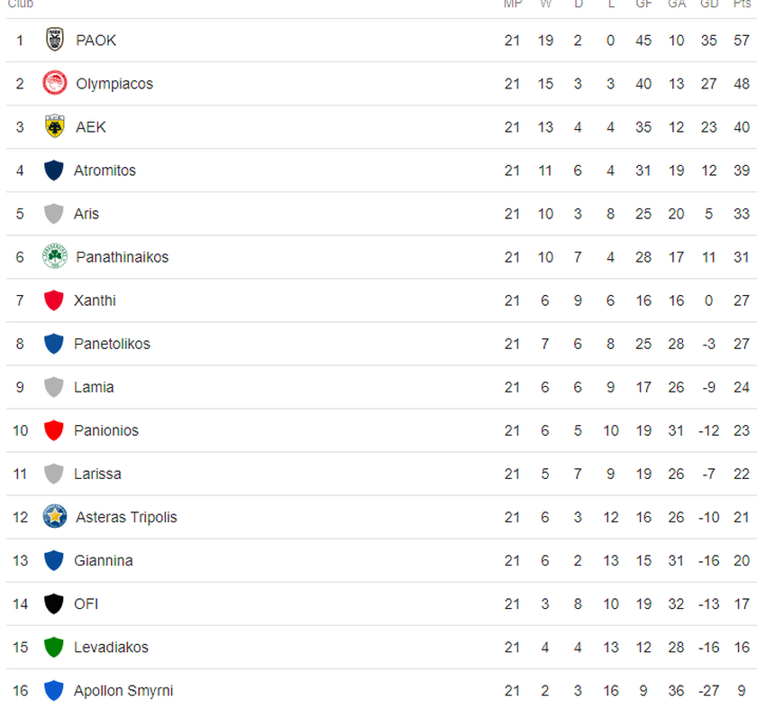Click the PAOK club crest icon
The image size is (757, 719).
click(x=54, y=40)
